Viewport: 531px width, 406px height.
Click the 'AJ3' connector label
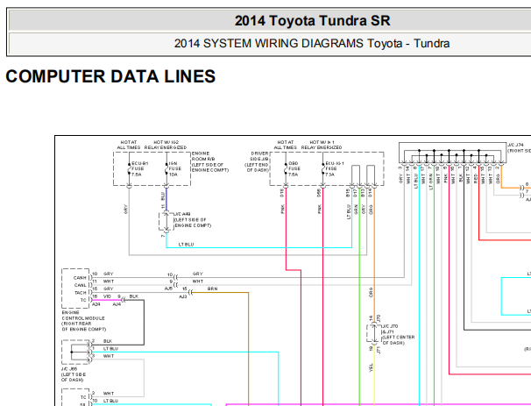pos(183,296)
